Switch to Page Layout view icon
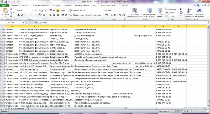210x114 pixels. (x=178, y=111)
